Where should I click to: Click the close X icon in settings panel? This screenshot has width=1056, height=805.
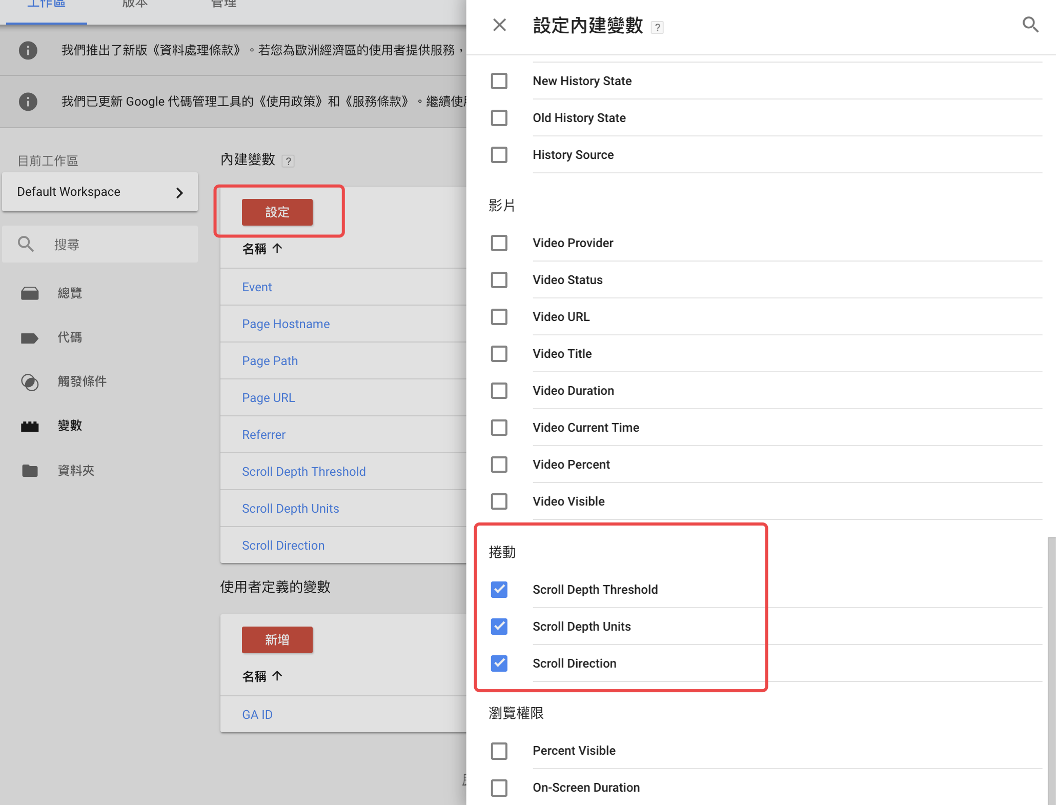click(x=500, y=25)
